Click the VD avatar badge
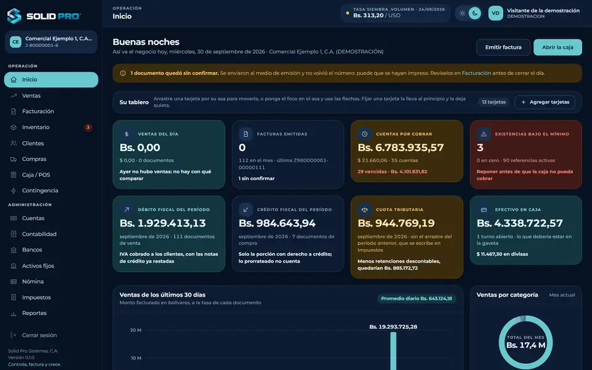592x370 pixels. 495,13
